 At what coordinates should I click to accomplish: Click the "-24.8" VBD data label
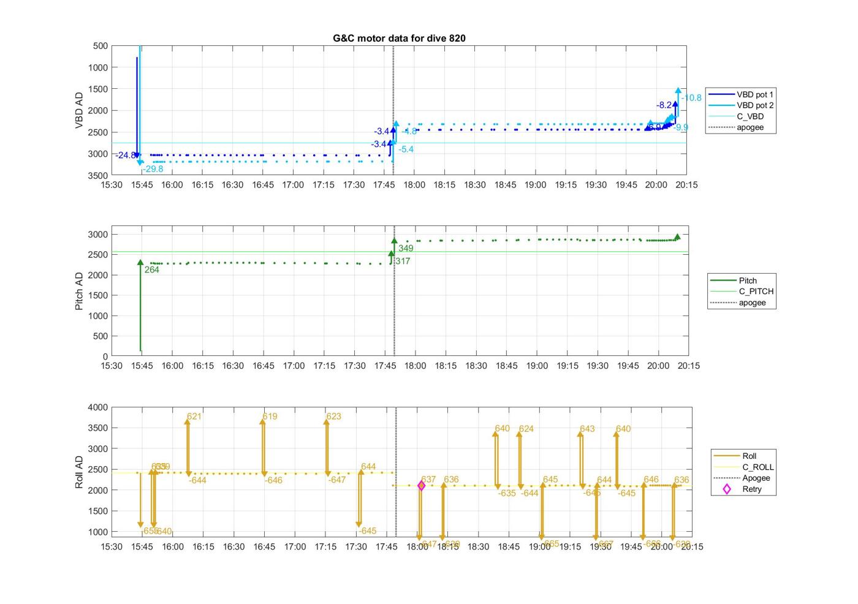click(124, 156)
